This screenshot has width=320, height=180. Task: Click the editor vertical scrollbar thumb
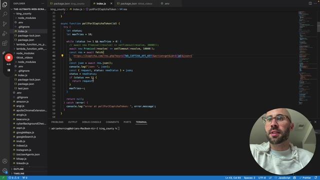(318, 27)
